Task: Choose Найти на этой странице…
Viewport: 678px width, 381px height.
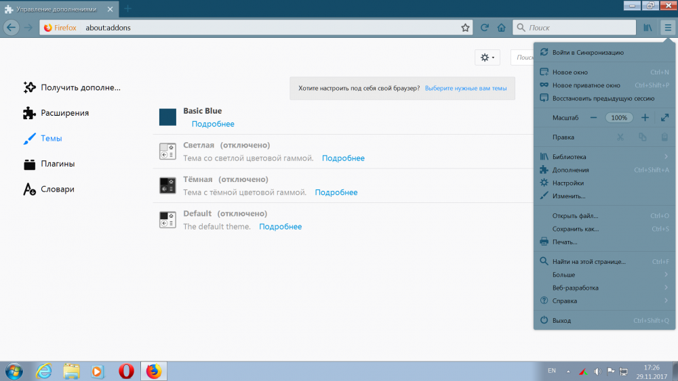Action: click(605, 261)
